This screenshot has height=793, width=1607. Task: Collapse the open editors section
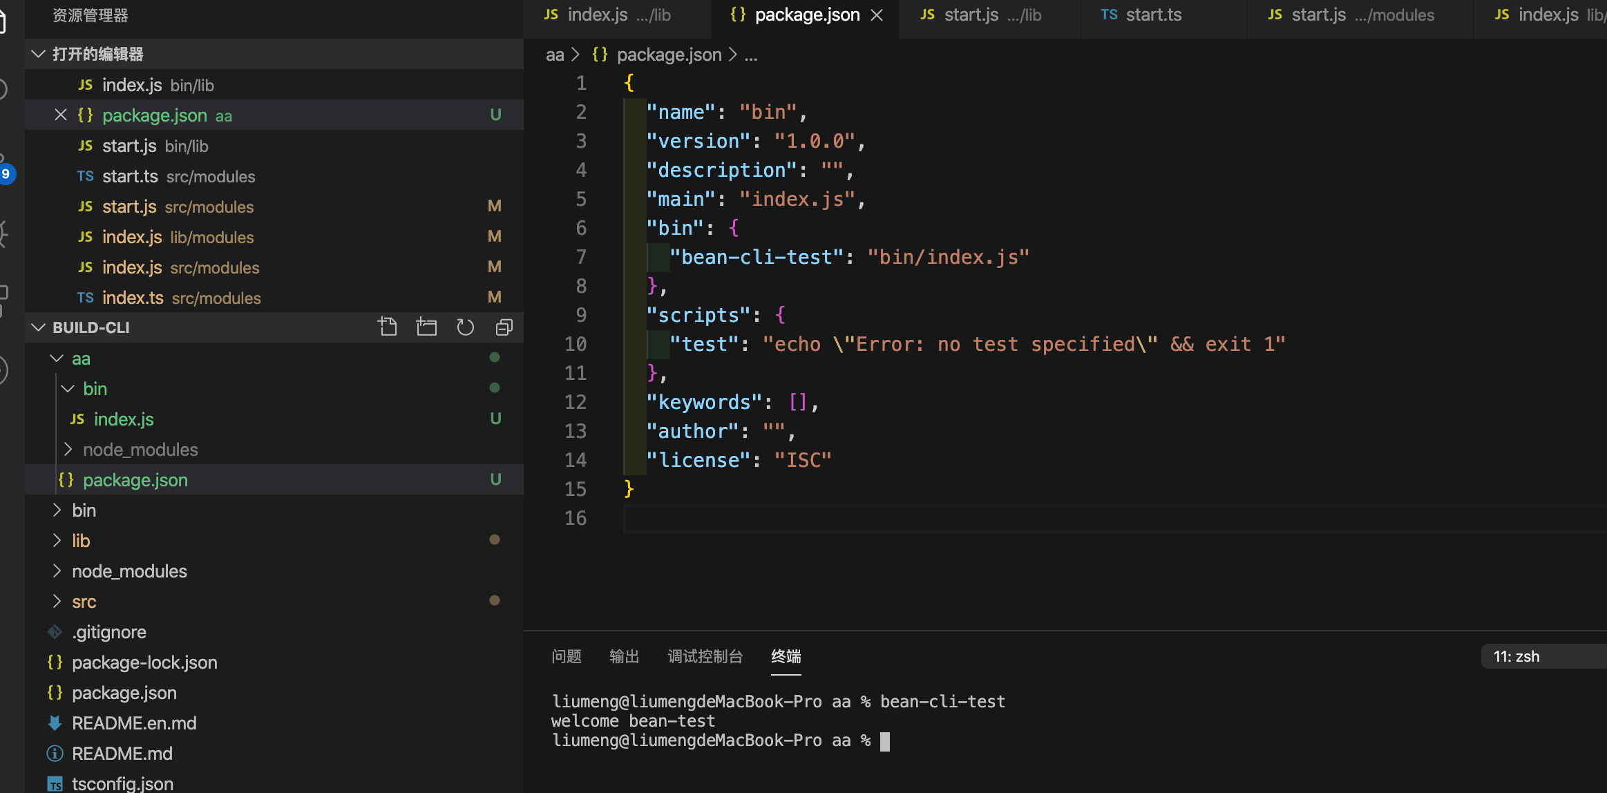(39, 54)
